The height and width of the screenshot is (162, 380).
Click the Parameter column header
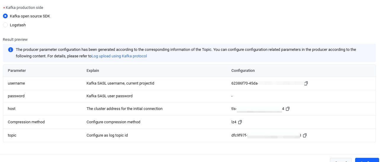point(17,71)
